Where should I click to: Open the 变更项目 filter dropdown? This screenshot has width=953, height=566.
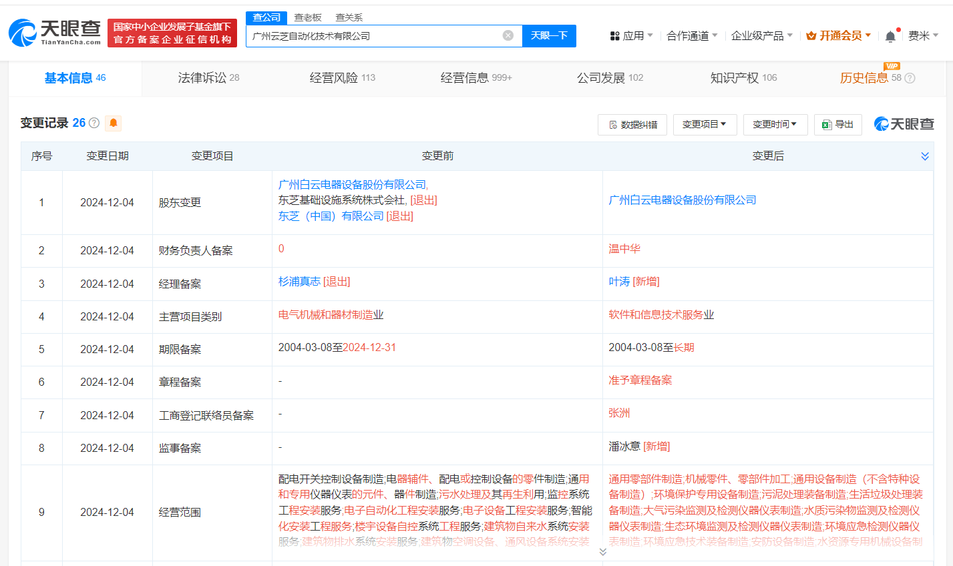[705, 125]
